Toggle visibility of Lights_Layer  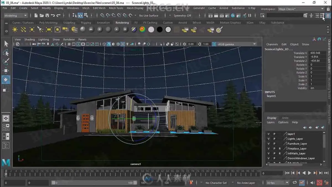pyautogui.click(x=268, y=139)
